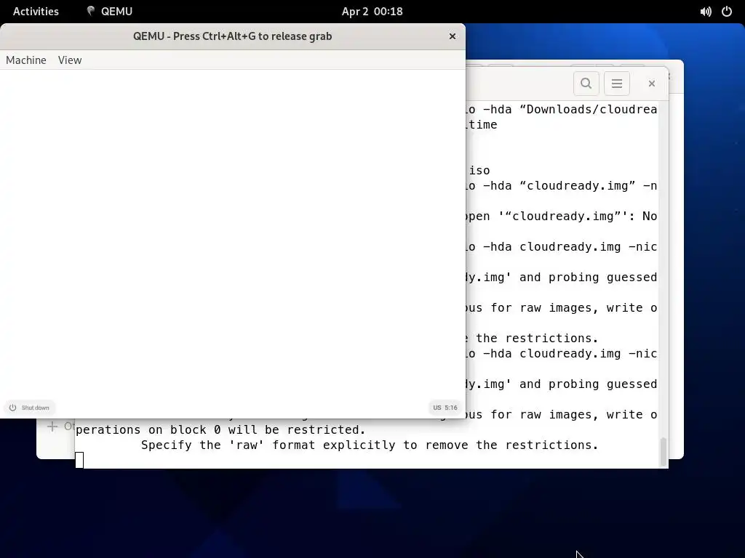Open the power icon system menu
Image resolution: width=745 pixels, height=558 pixels.
(x=727, y=12)
